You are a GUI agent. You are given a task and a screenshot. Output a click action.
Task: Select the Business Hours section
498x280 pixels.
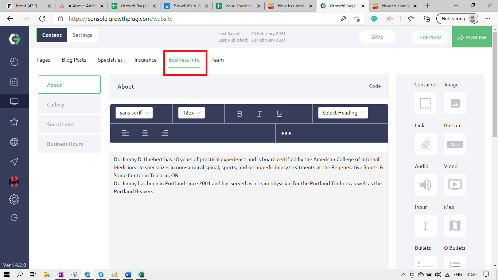69,144
